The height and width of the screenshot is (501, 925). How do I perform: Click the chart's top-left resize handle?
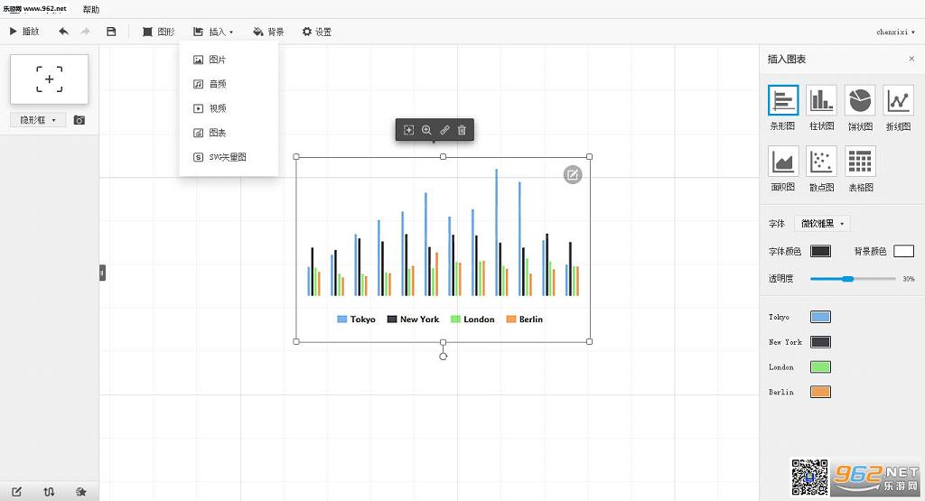[x=296, y=157]
